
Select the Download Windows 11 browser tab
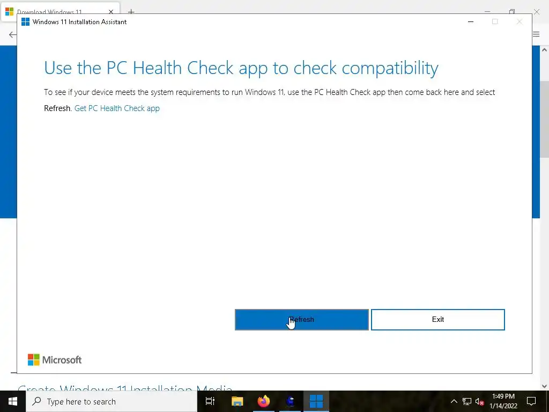point(60,11)
